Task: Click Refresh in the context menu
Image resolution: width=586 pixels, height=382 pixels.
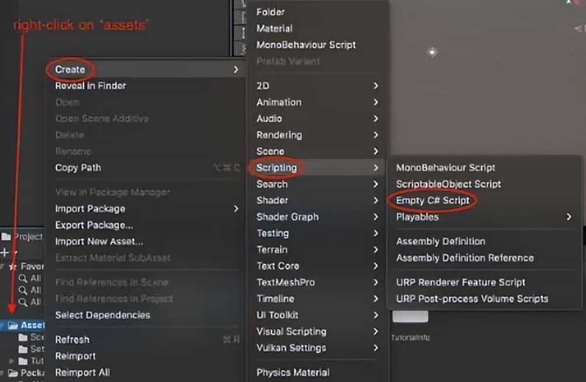Action: [72, 339]
